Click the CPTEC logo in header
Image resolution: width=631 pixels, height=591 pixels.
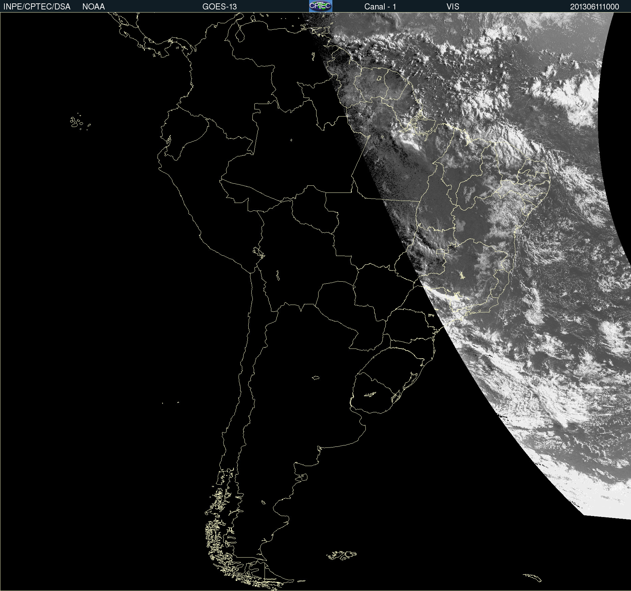(x=320, y=6)
